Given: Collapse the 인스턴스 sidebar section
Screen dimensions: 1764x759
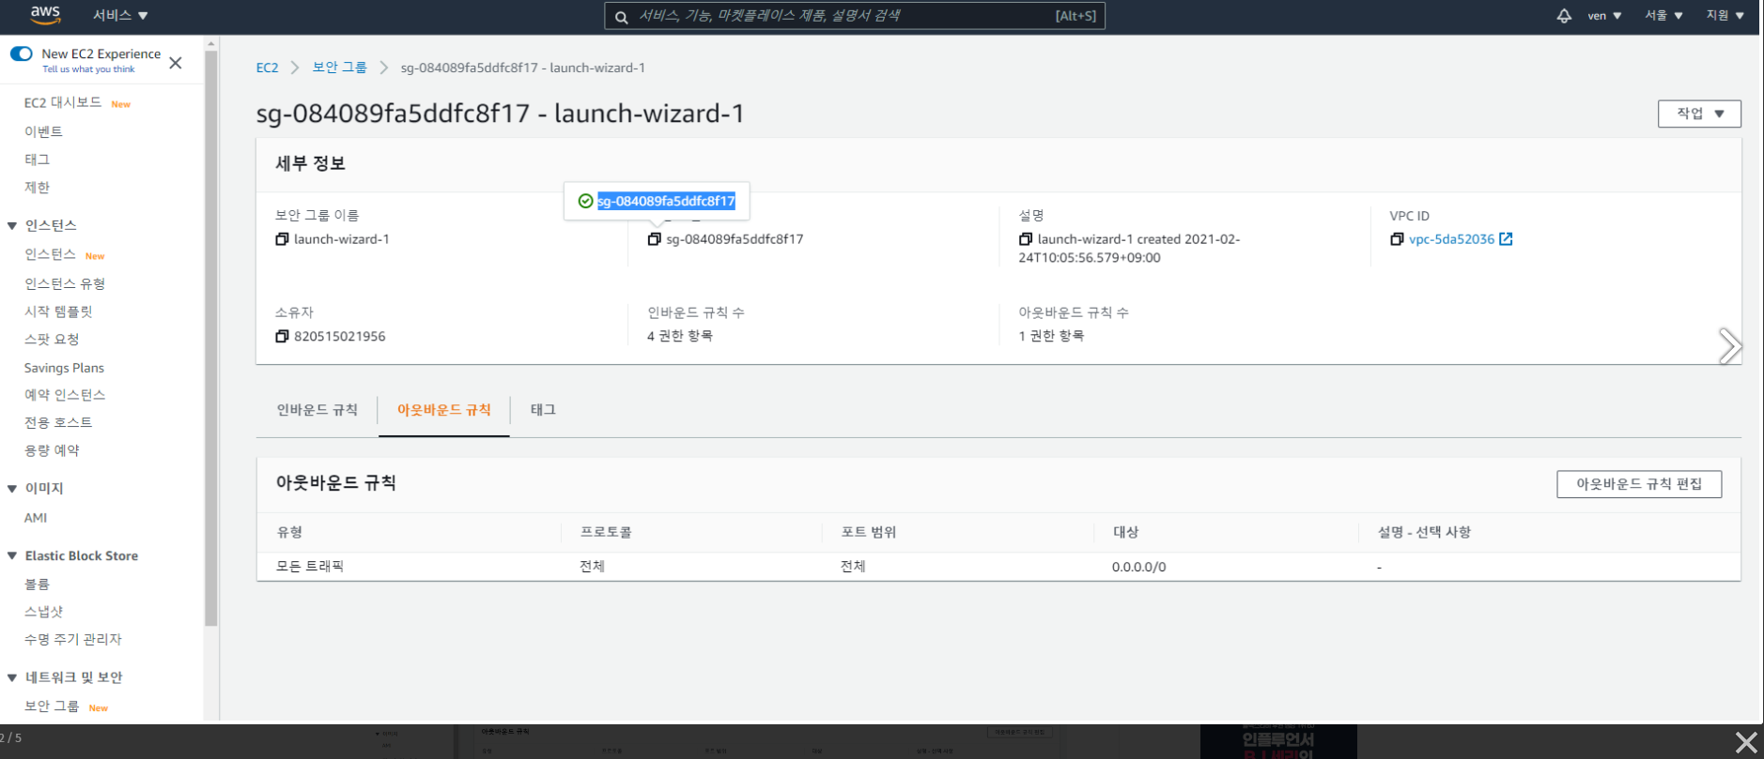Looking at the screenshot, I should click(x=12, y=226).
